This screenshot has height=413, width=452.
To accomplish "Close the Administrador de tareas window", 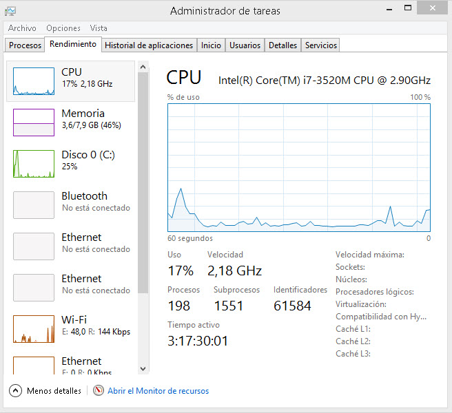I will 433,8.
